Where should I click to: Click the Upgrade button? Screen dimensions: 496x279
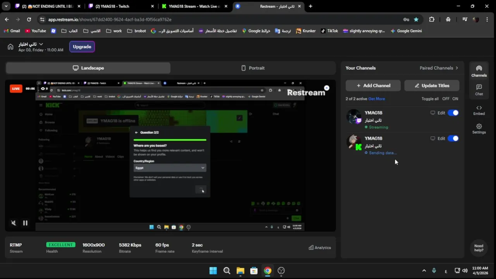point(82,46)
